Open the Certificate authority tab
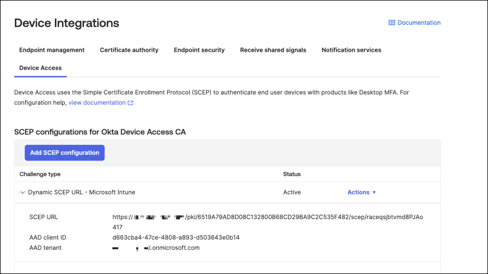The height and width of the screenshot is (274, 488). (129, 50)
